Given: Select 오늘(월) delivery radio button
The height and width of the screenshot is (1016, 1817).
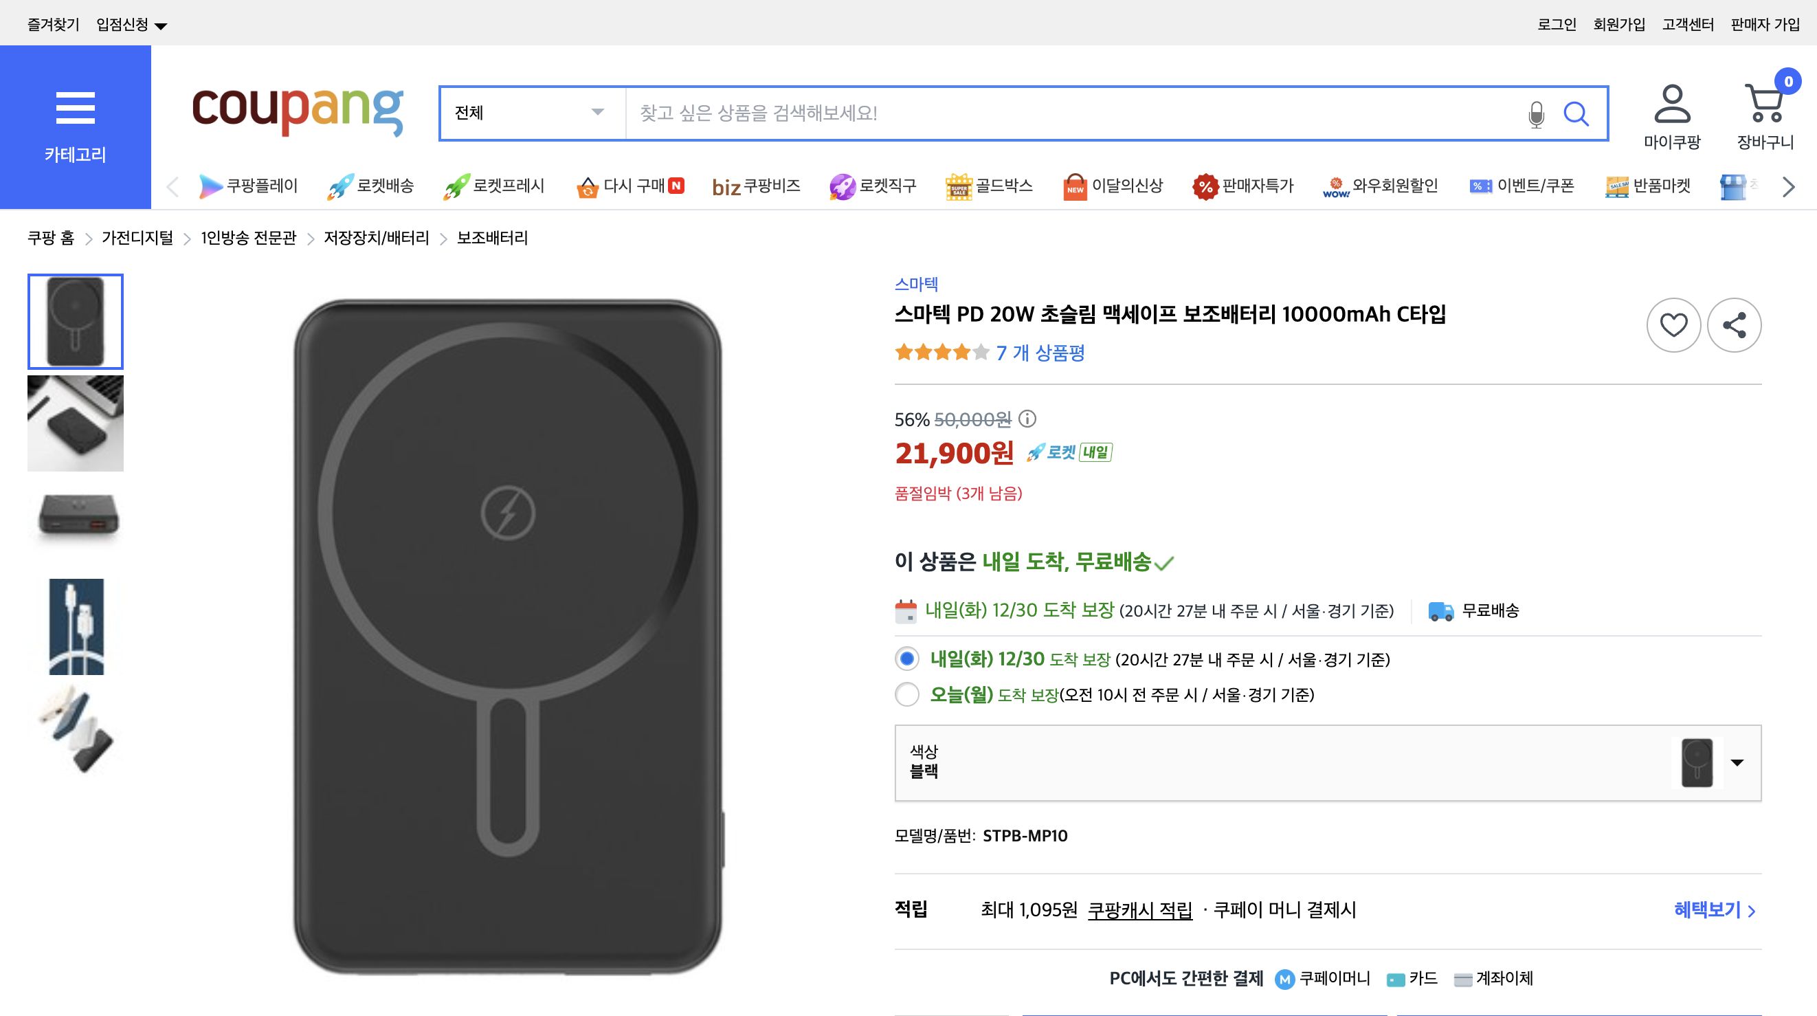Looking at the screenshot, I should (x=906, y=695).
